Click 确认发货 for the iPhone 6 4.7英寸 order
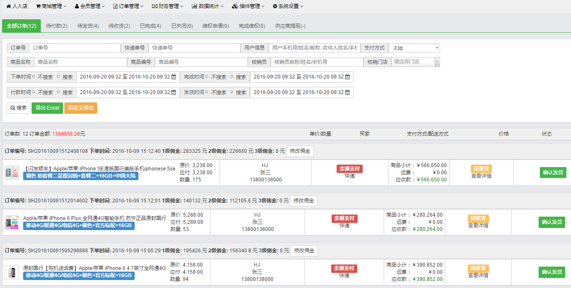The height and width of the screenshot is (288, 571). (552, 272)
